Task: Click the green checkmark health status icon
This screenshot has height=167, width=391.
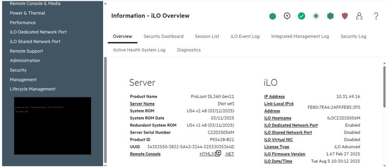Action: [x=301, y=16]
